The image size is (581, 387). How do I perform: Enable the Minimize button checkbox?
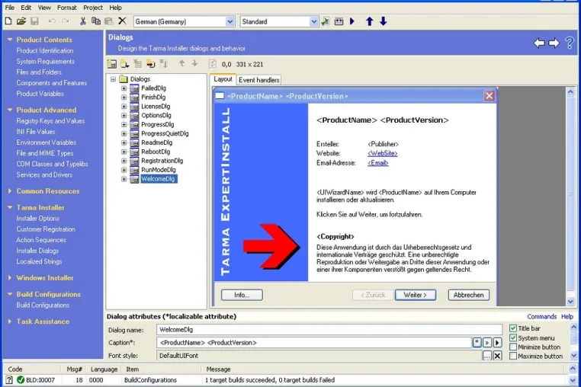[513, 347]
